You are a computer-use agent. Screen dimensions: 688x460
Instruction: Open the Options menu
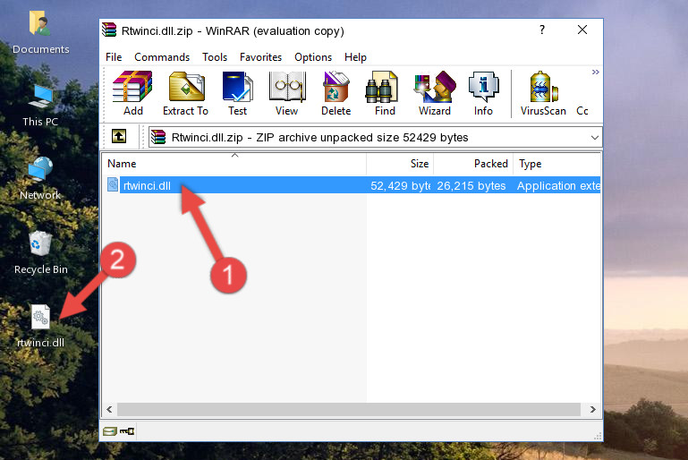[x=313, y=57]
